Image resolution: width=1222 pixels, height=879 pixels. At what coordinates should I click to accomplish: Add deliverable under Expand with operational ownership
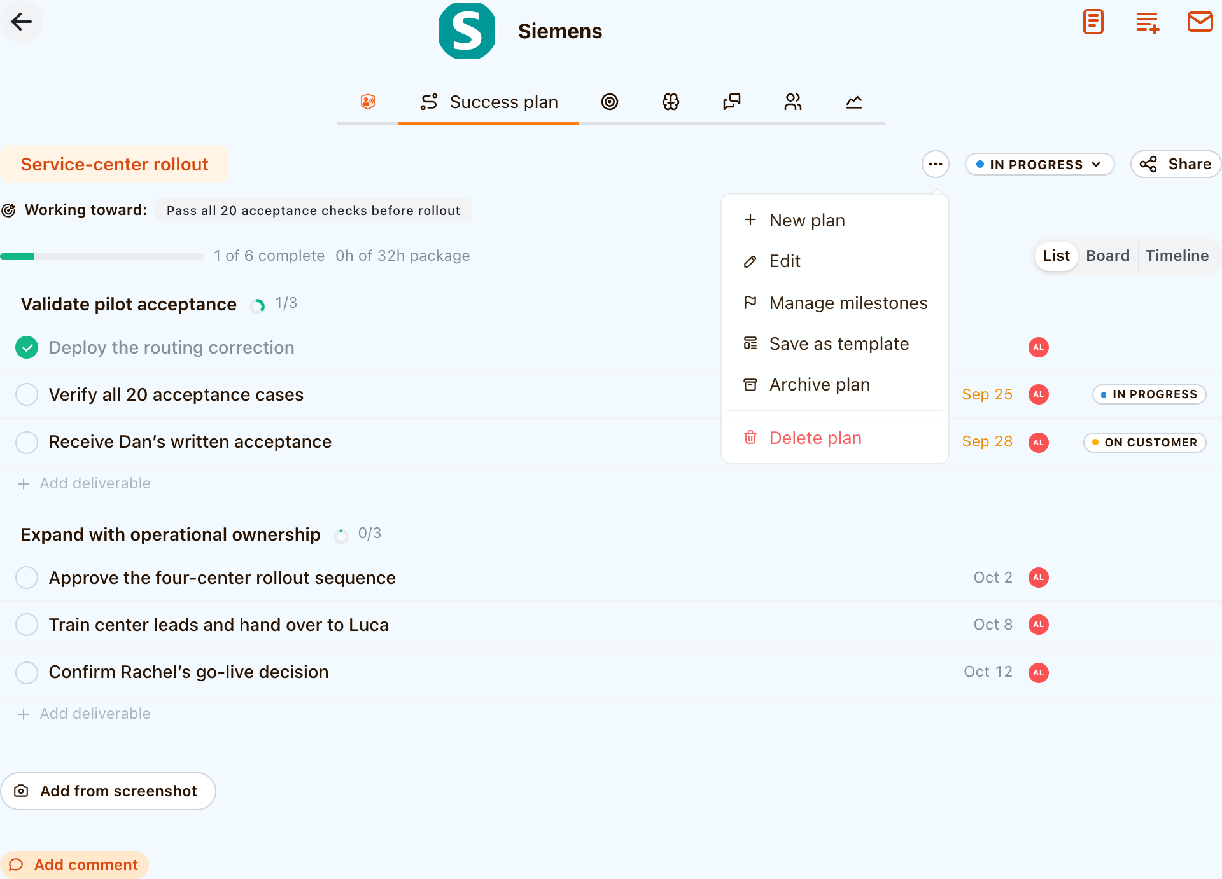pyautogui.click(x=84, y=714)
